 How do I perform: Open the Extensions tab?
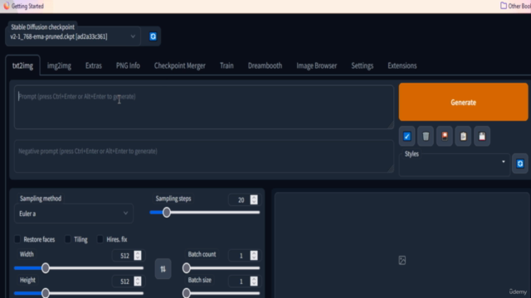(402, 65)
